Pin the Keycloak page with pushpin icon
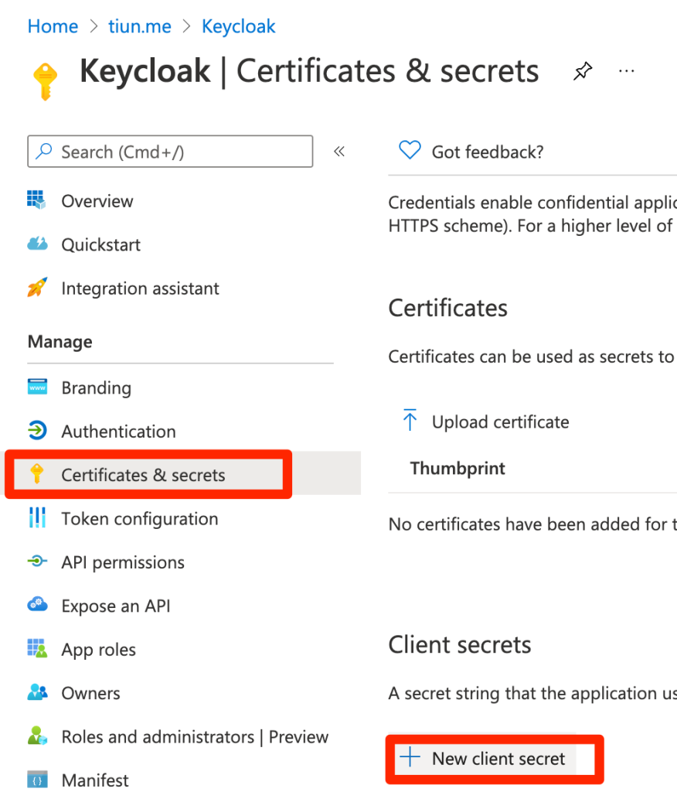Image resolution: width=677 pixels, height=792 pixels. (x=582, y=70)
